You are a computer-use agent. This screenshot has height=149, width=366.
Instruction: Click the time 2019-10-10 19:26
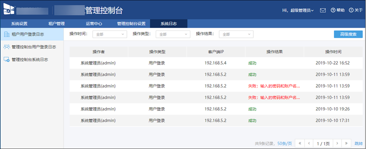(333, 109)
